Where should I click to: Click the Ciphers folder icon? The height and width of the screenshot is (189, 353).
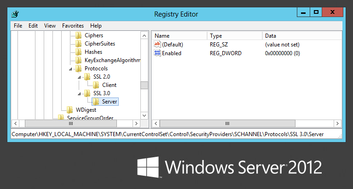[78, 35]
